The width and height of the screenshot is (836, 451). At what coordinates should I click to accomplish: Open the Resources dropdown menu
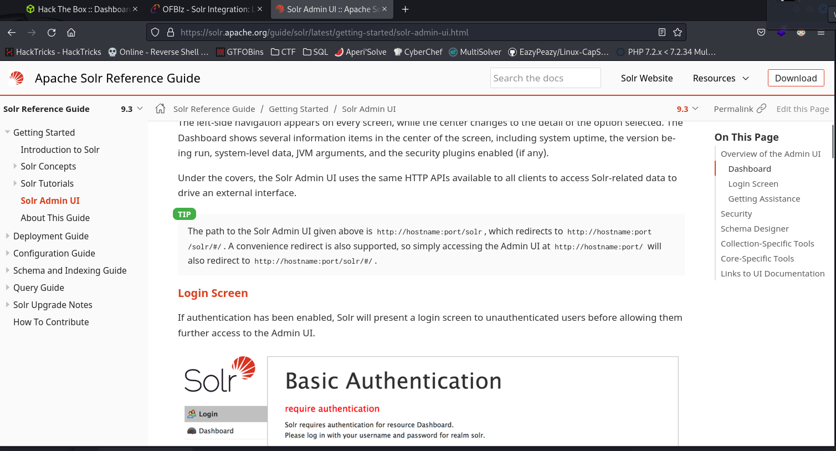(721, 78)
